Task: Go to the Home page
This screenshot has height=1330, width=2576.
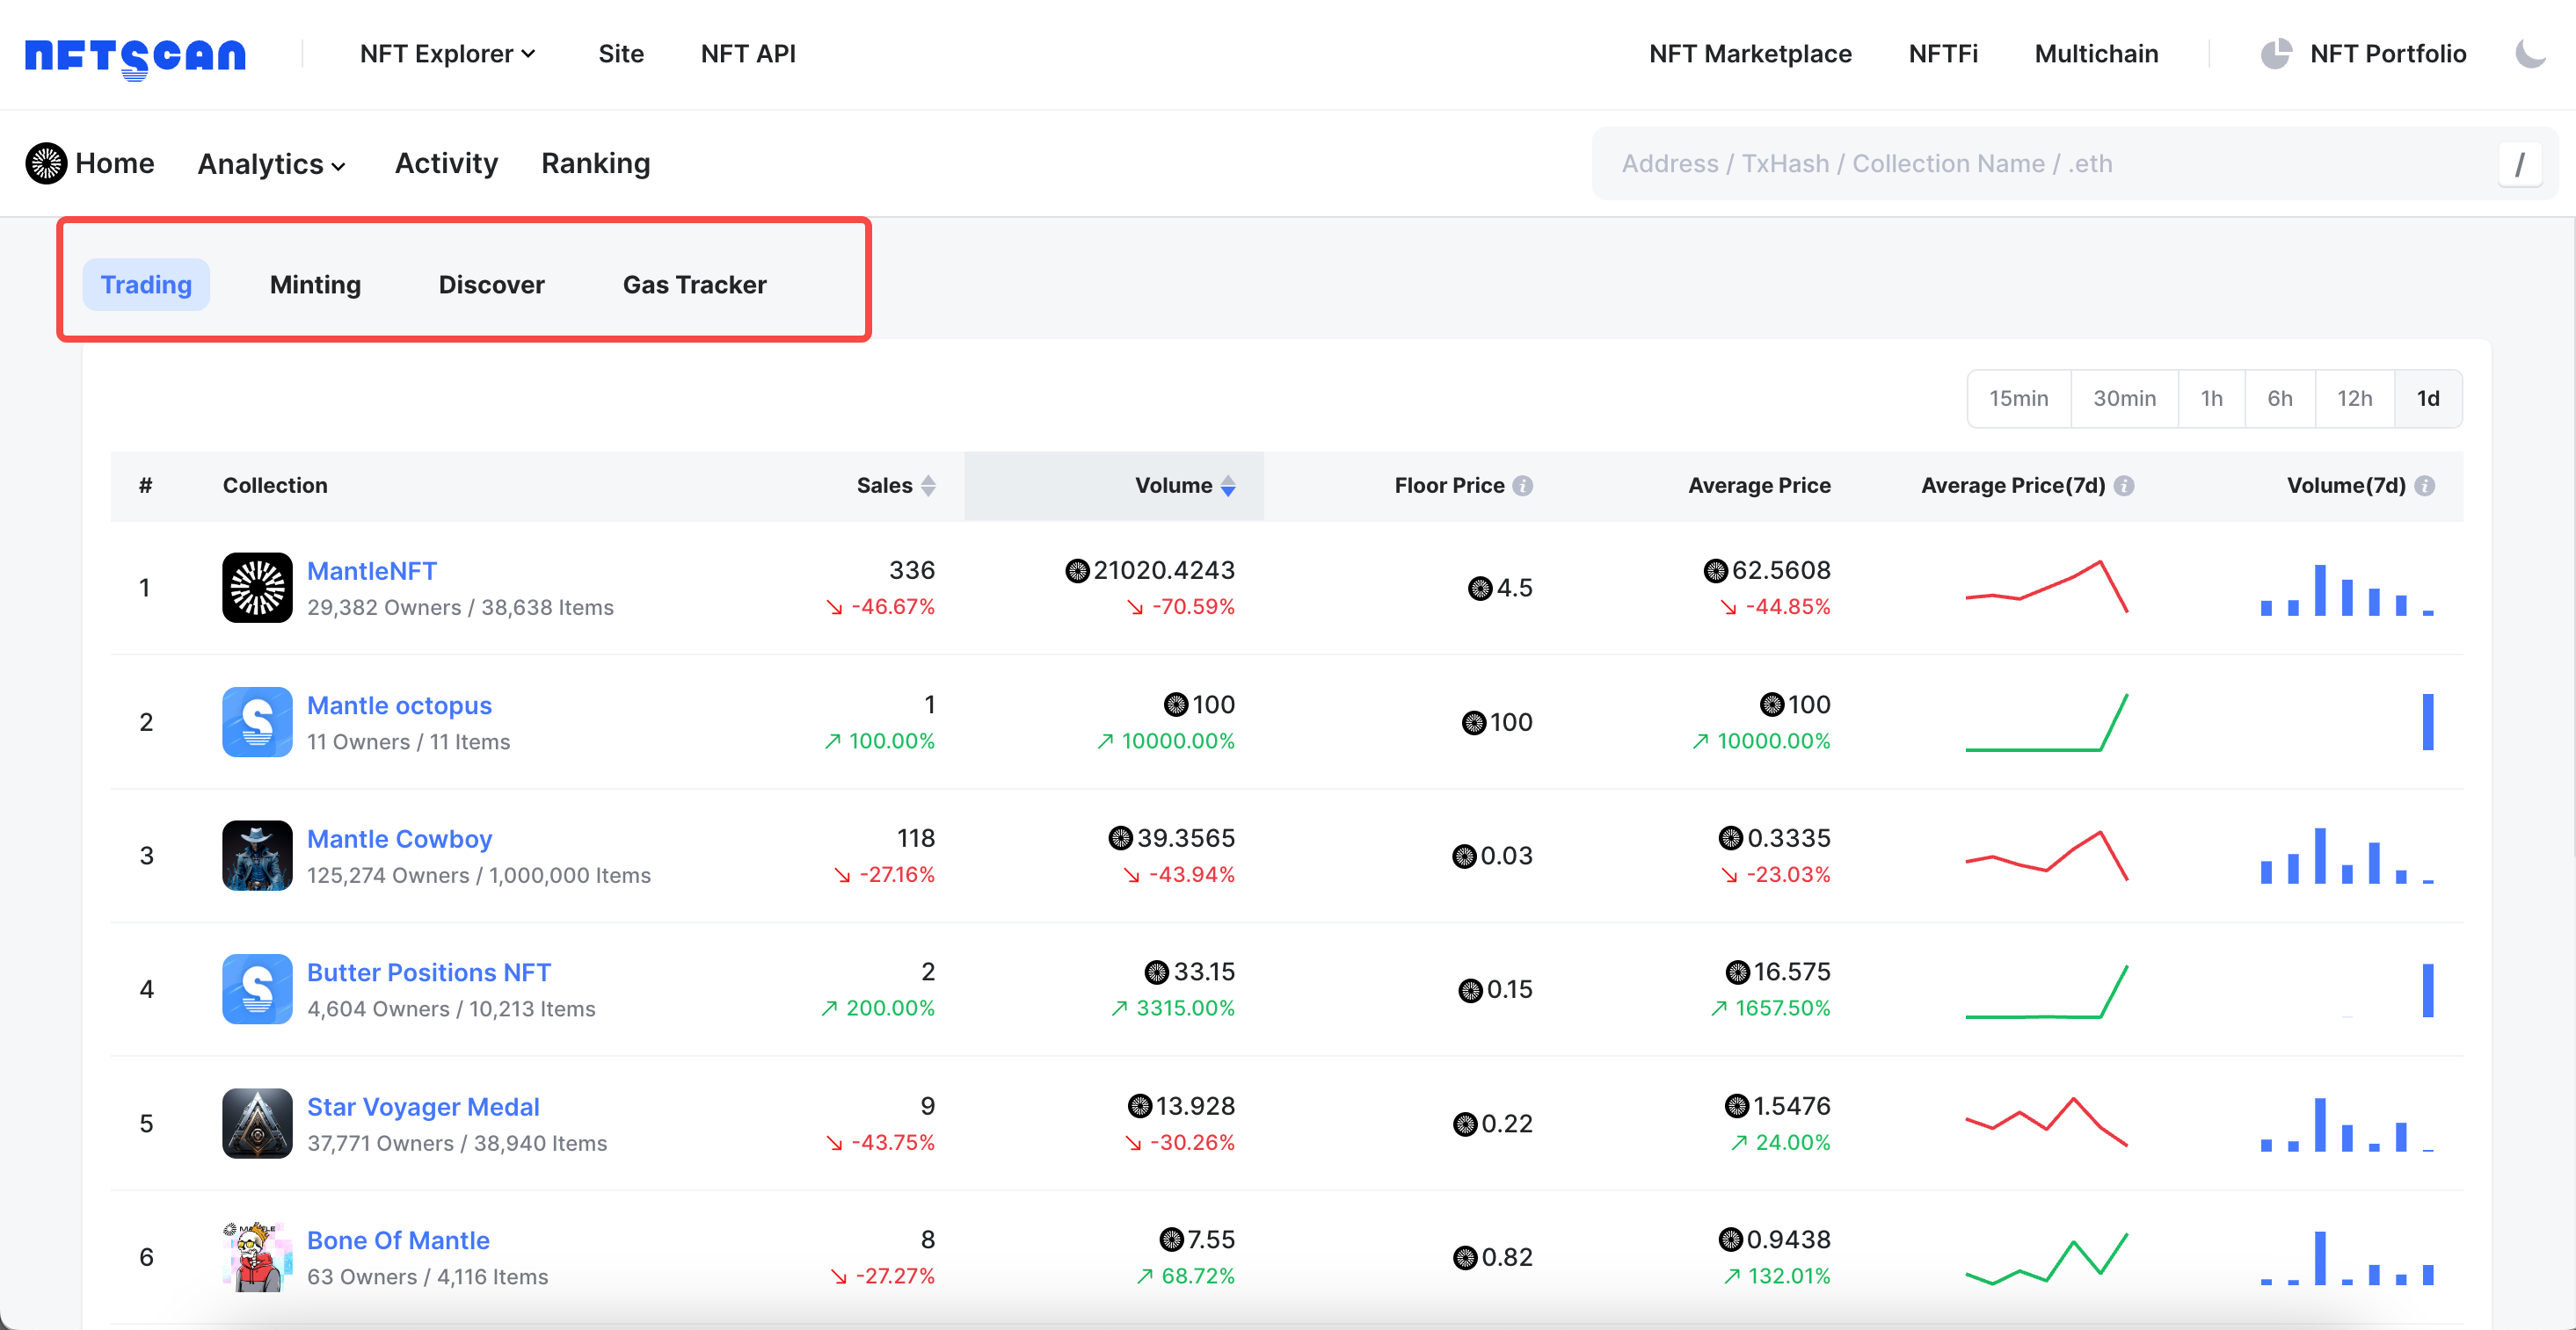Action: tap(114, 164)
